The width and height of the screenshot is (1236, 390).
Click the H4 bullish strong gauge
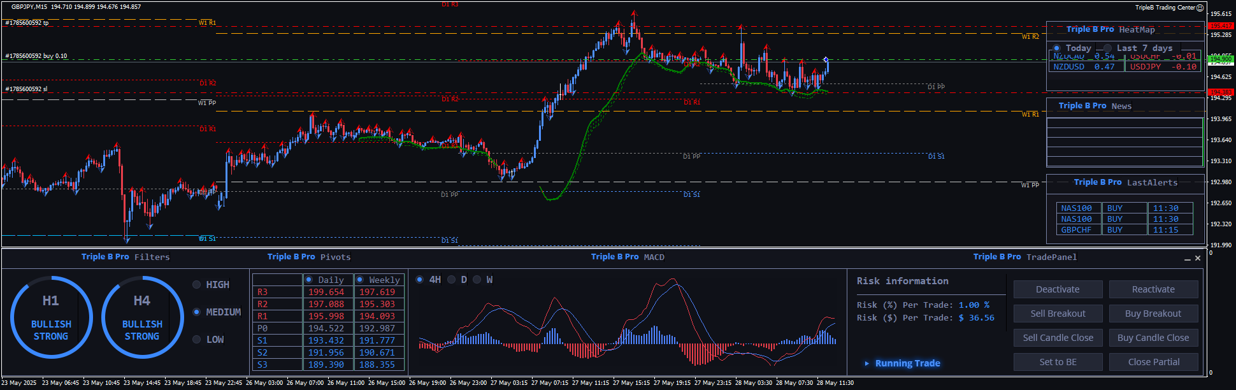pyautogui.click(x=142, y=317)
